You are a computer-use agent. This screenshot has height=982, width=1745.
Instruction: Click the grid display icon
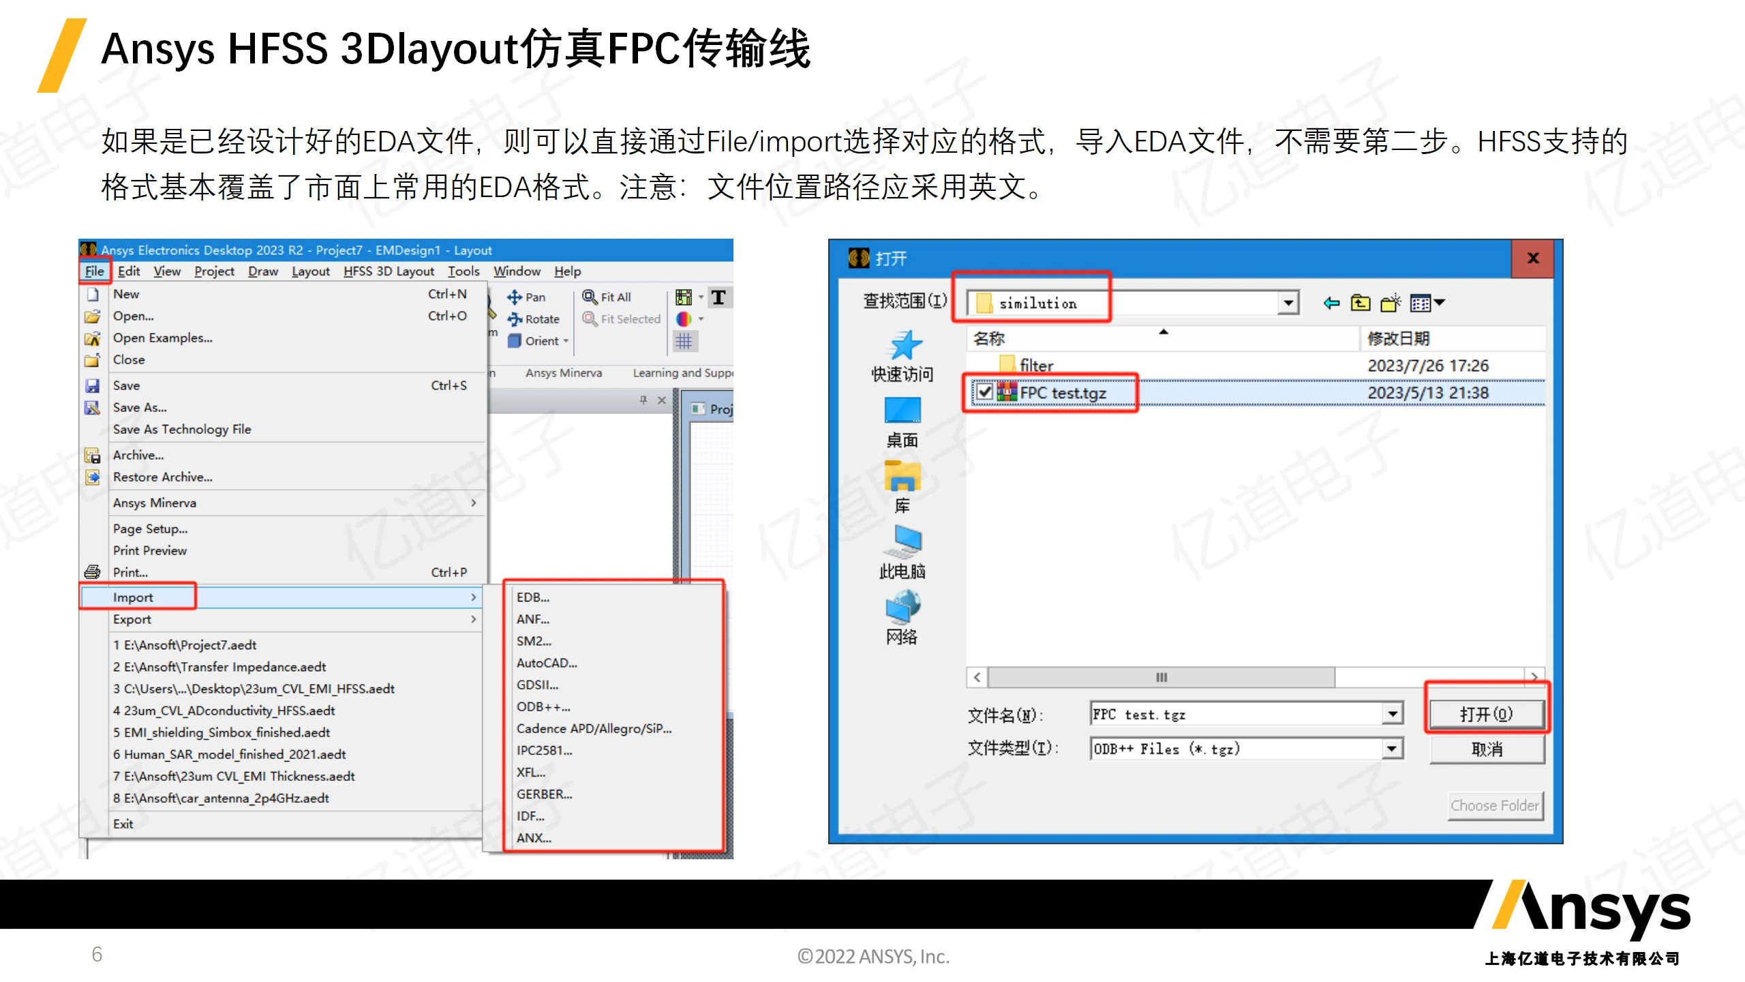tap(684, 341)
